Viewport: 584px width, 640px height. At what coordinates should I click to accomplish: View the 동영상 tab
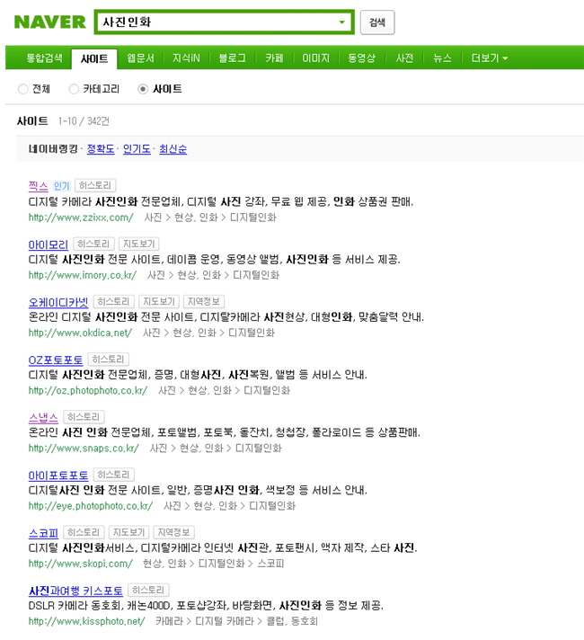click(x=361, y=58)
